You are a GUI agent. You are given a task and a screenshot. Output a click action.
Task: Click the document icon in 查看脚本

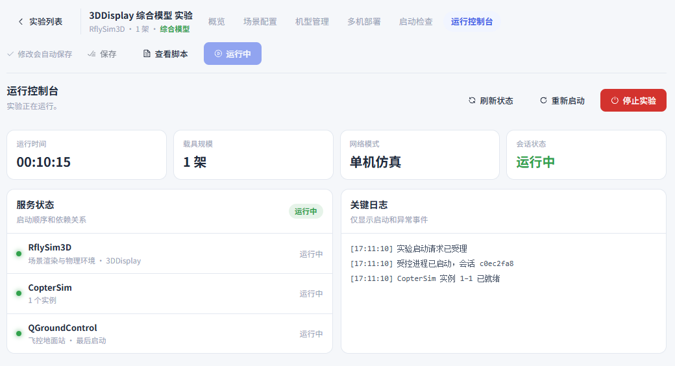click(147, 54)
